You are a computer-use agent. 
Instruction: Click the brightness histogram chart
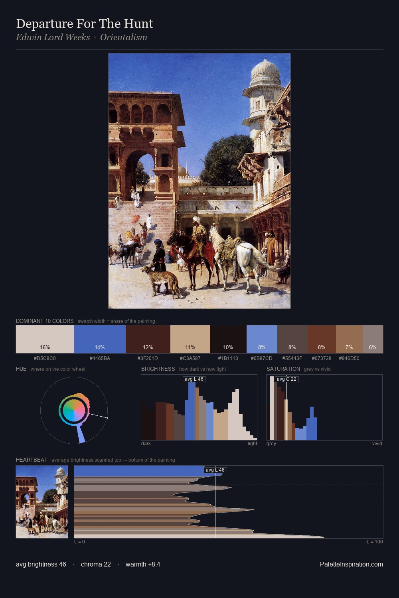click(199, 407)
